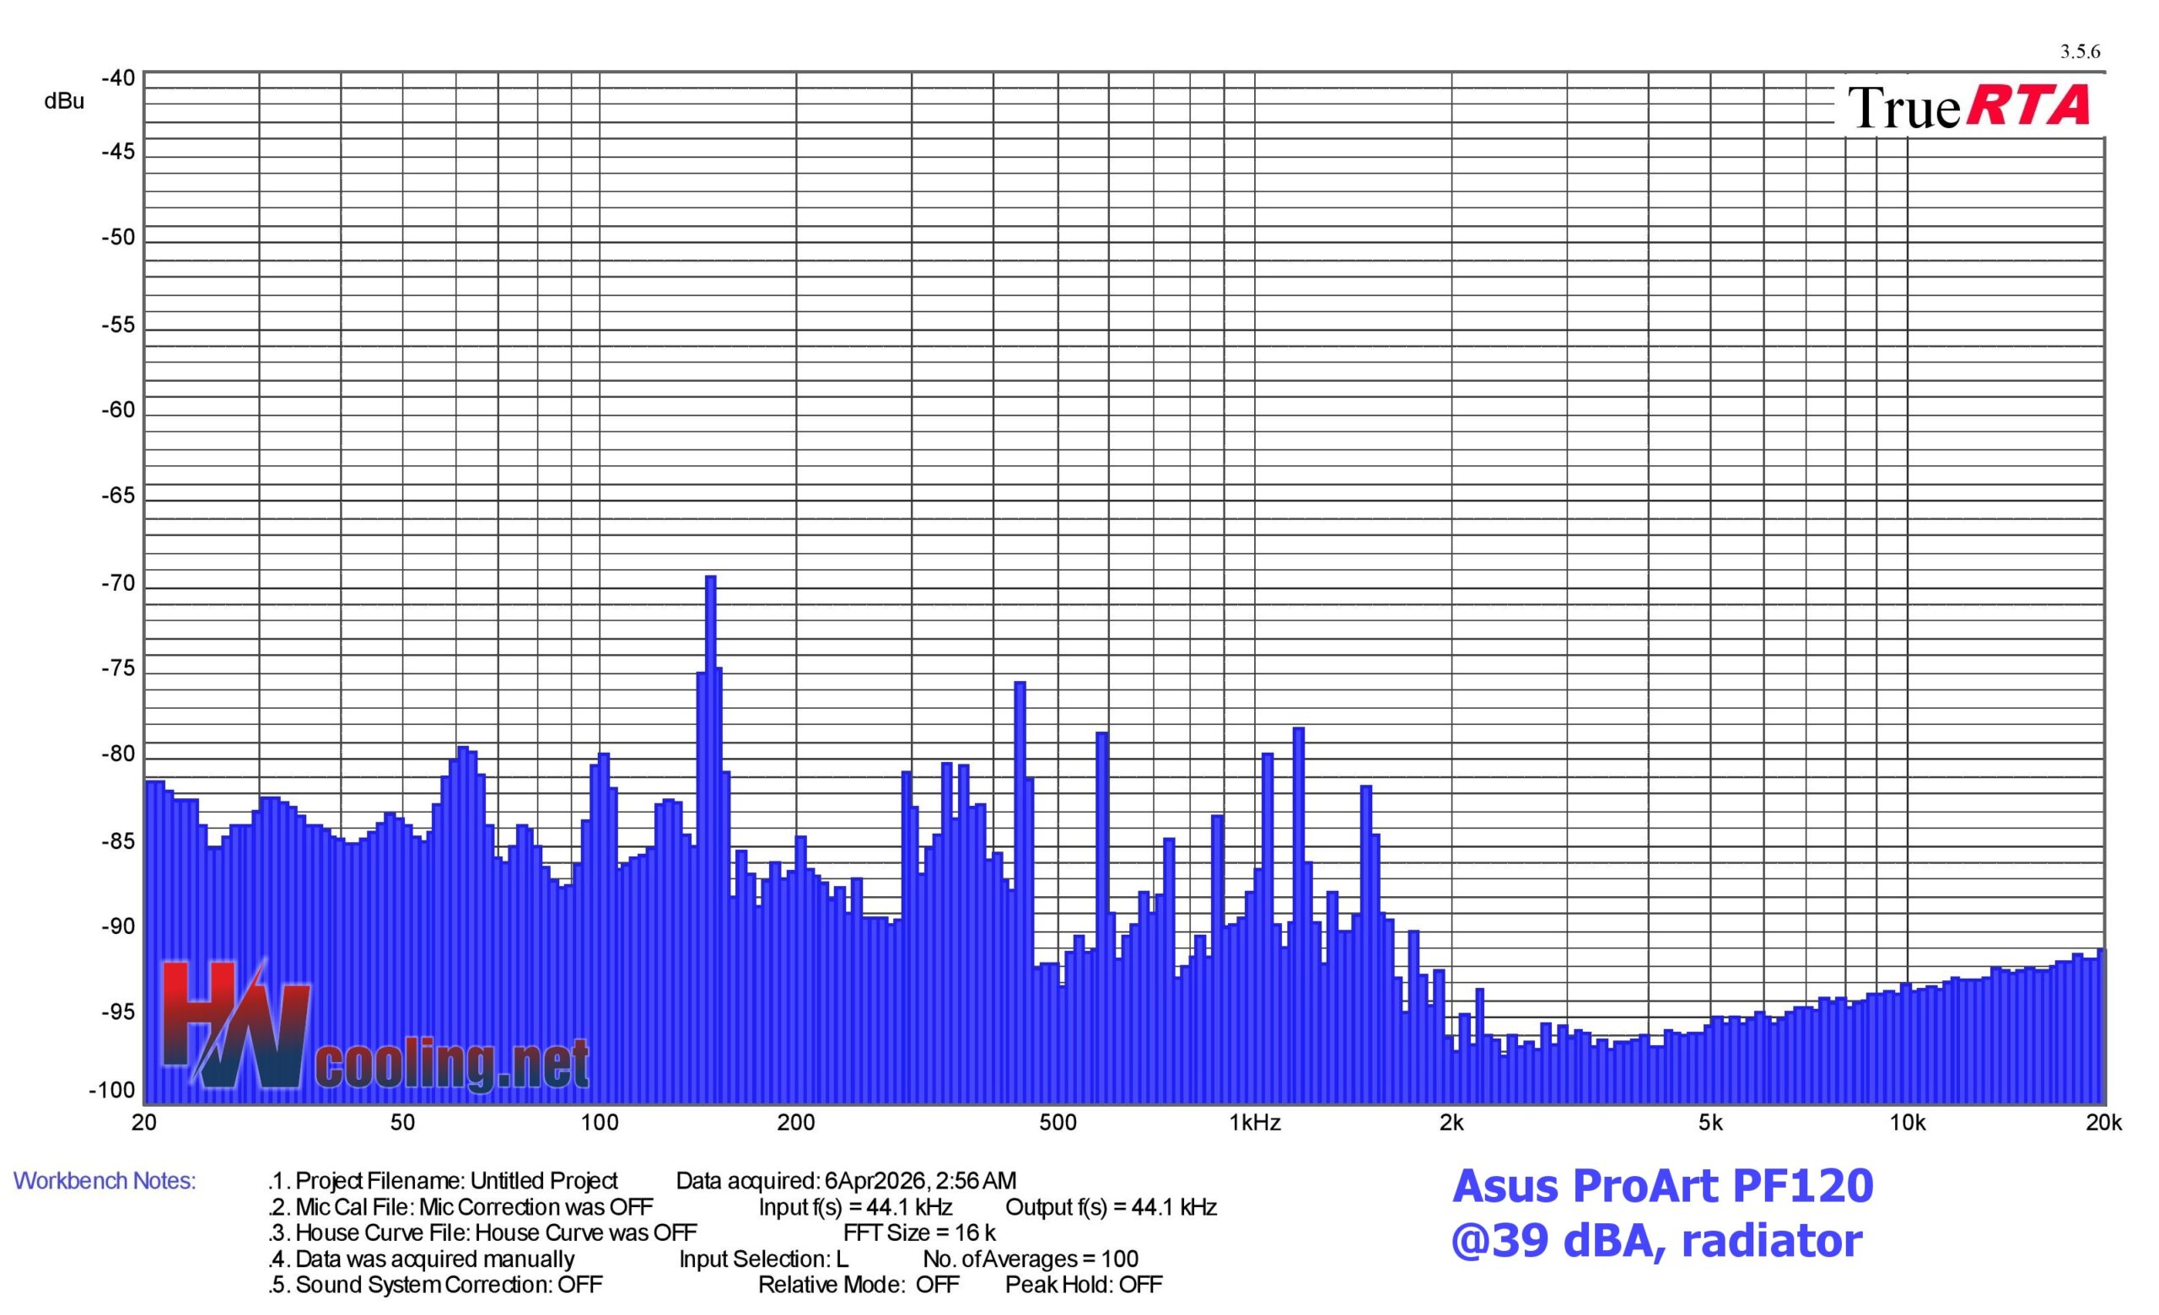Click the TrueRTA logo
Screen dimensions: 2159x1315
[x=1968, y=107]
